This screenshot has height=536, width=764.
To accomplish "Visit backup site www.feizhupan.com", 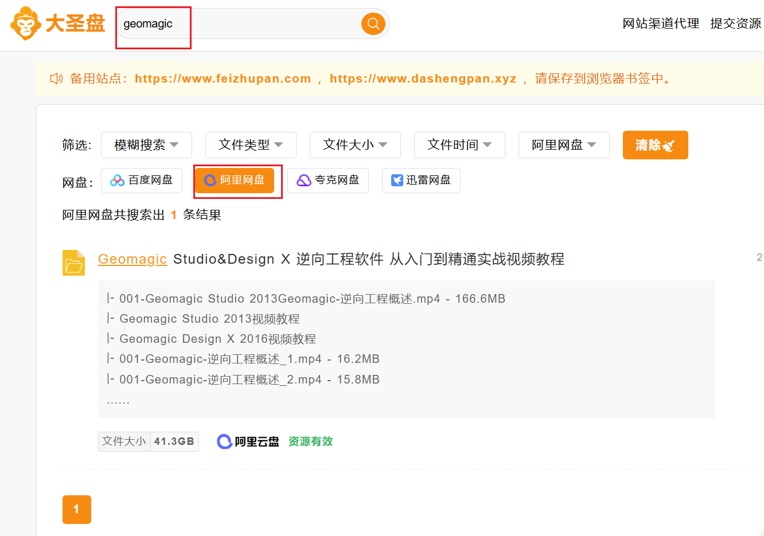I will [223, 79].
